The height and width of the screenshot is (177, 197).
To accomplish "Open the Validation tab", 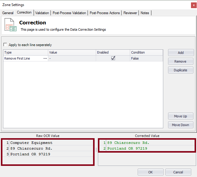I will [42, 13].
